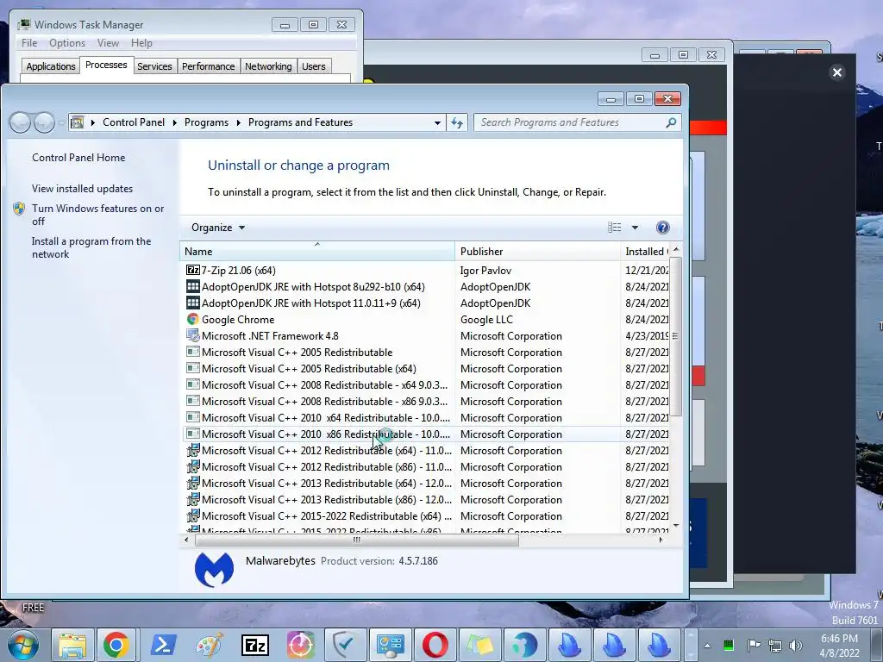Click Control Panel in the breadcrumb
This screenshot has height=662, width=883.
point(134,122)
